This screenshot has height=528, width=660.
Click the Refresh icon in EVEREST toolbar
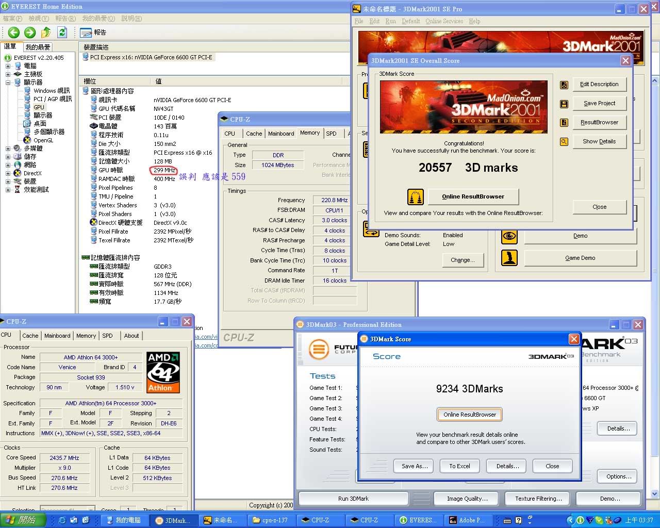62,32
